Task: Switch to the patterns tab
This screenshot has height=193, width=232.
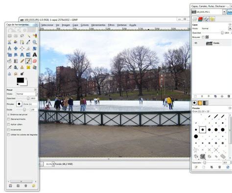Action: tap(200, 103)
